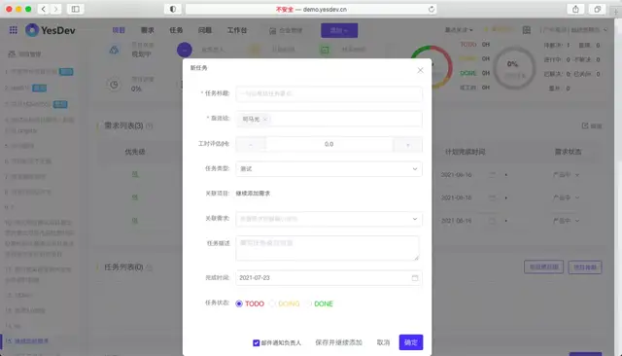Switch to the 问题 nav tab
Viewport: 622px width, 356px height.
pos(205,30)
